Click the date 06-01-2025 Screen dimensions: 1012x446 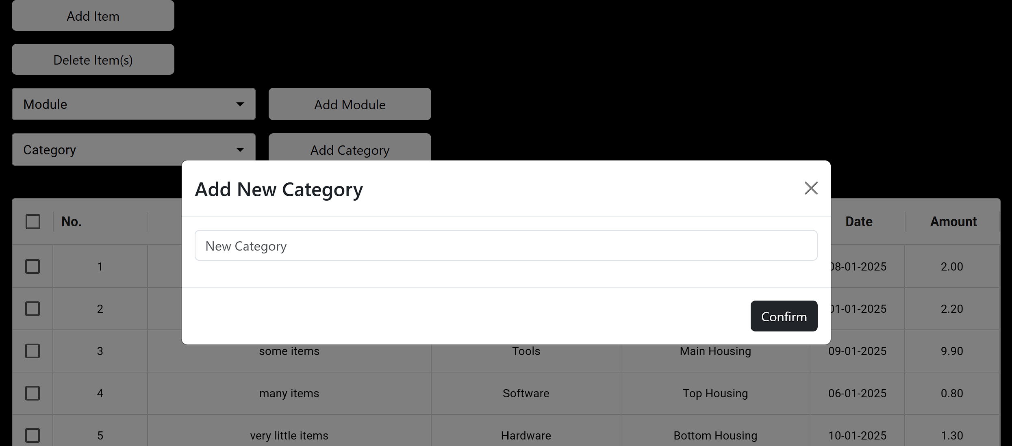tap(857, 393)
